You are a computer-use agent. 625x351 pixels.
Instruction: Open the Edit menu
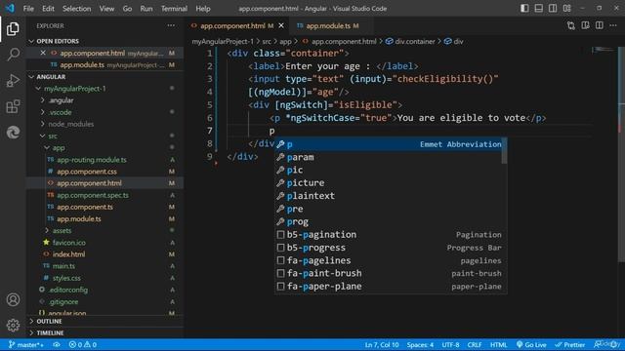tap(48, 9)
